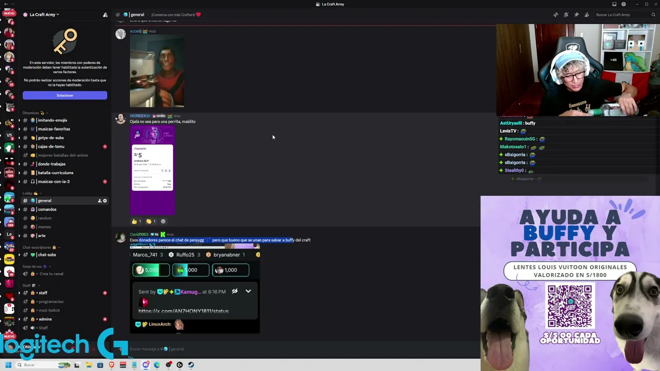Image resolution: width=660 pixels, height=371 pixels.
Task: Click the username MORDEKAI in the chat
Action: (140, 116)
